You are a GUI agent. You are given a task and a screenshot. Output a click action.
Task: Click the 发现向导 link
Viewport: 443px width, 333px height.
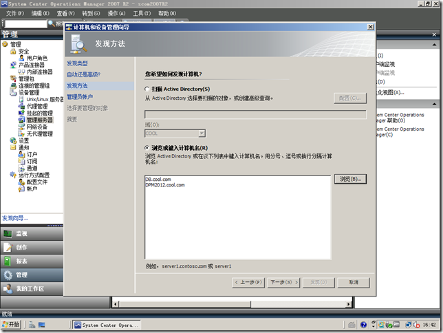click(15, 219)
